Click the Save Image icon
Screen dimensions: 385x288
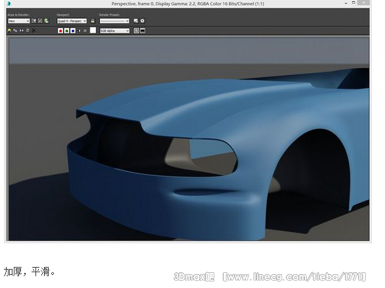(x=9, y=31)
